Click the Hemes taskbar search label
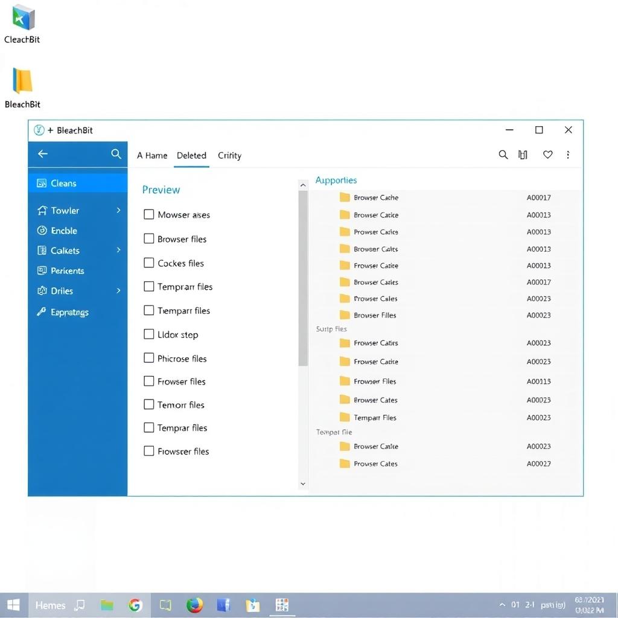The image size is (618, 618). coord(51,605)
